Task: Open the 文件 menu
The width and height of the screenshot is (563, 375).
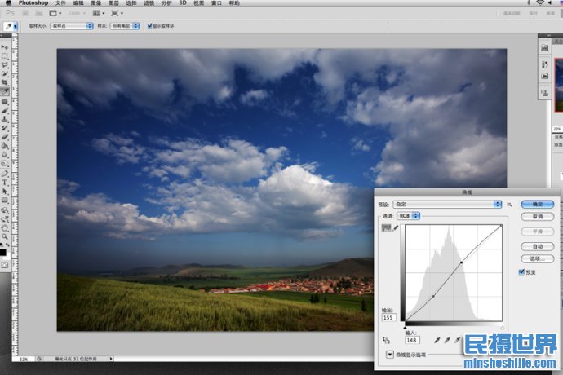Action: click(x=60, y=3)
